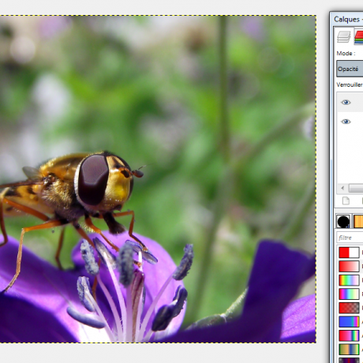363x363 pixels.
Task: Toggle the second layer's visibility eye
Action: tap(346, 122)
